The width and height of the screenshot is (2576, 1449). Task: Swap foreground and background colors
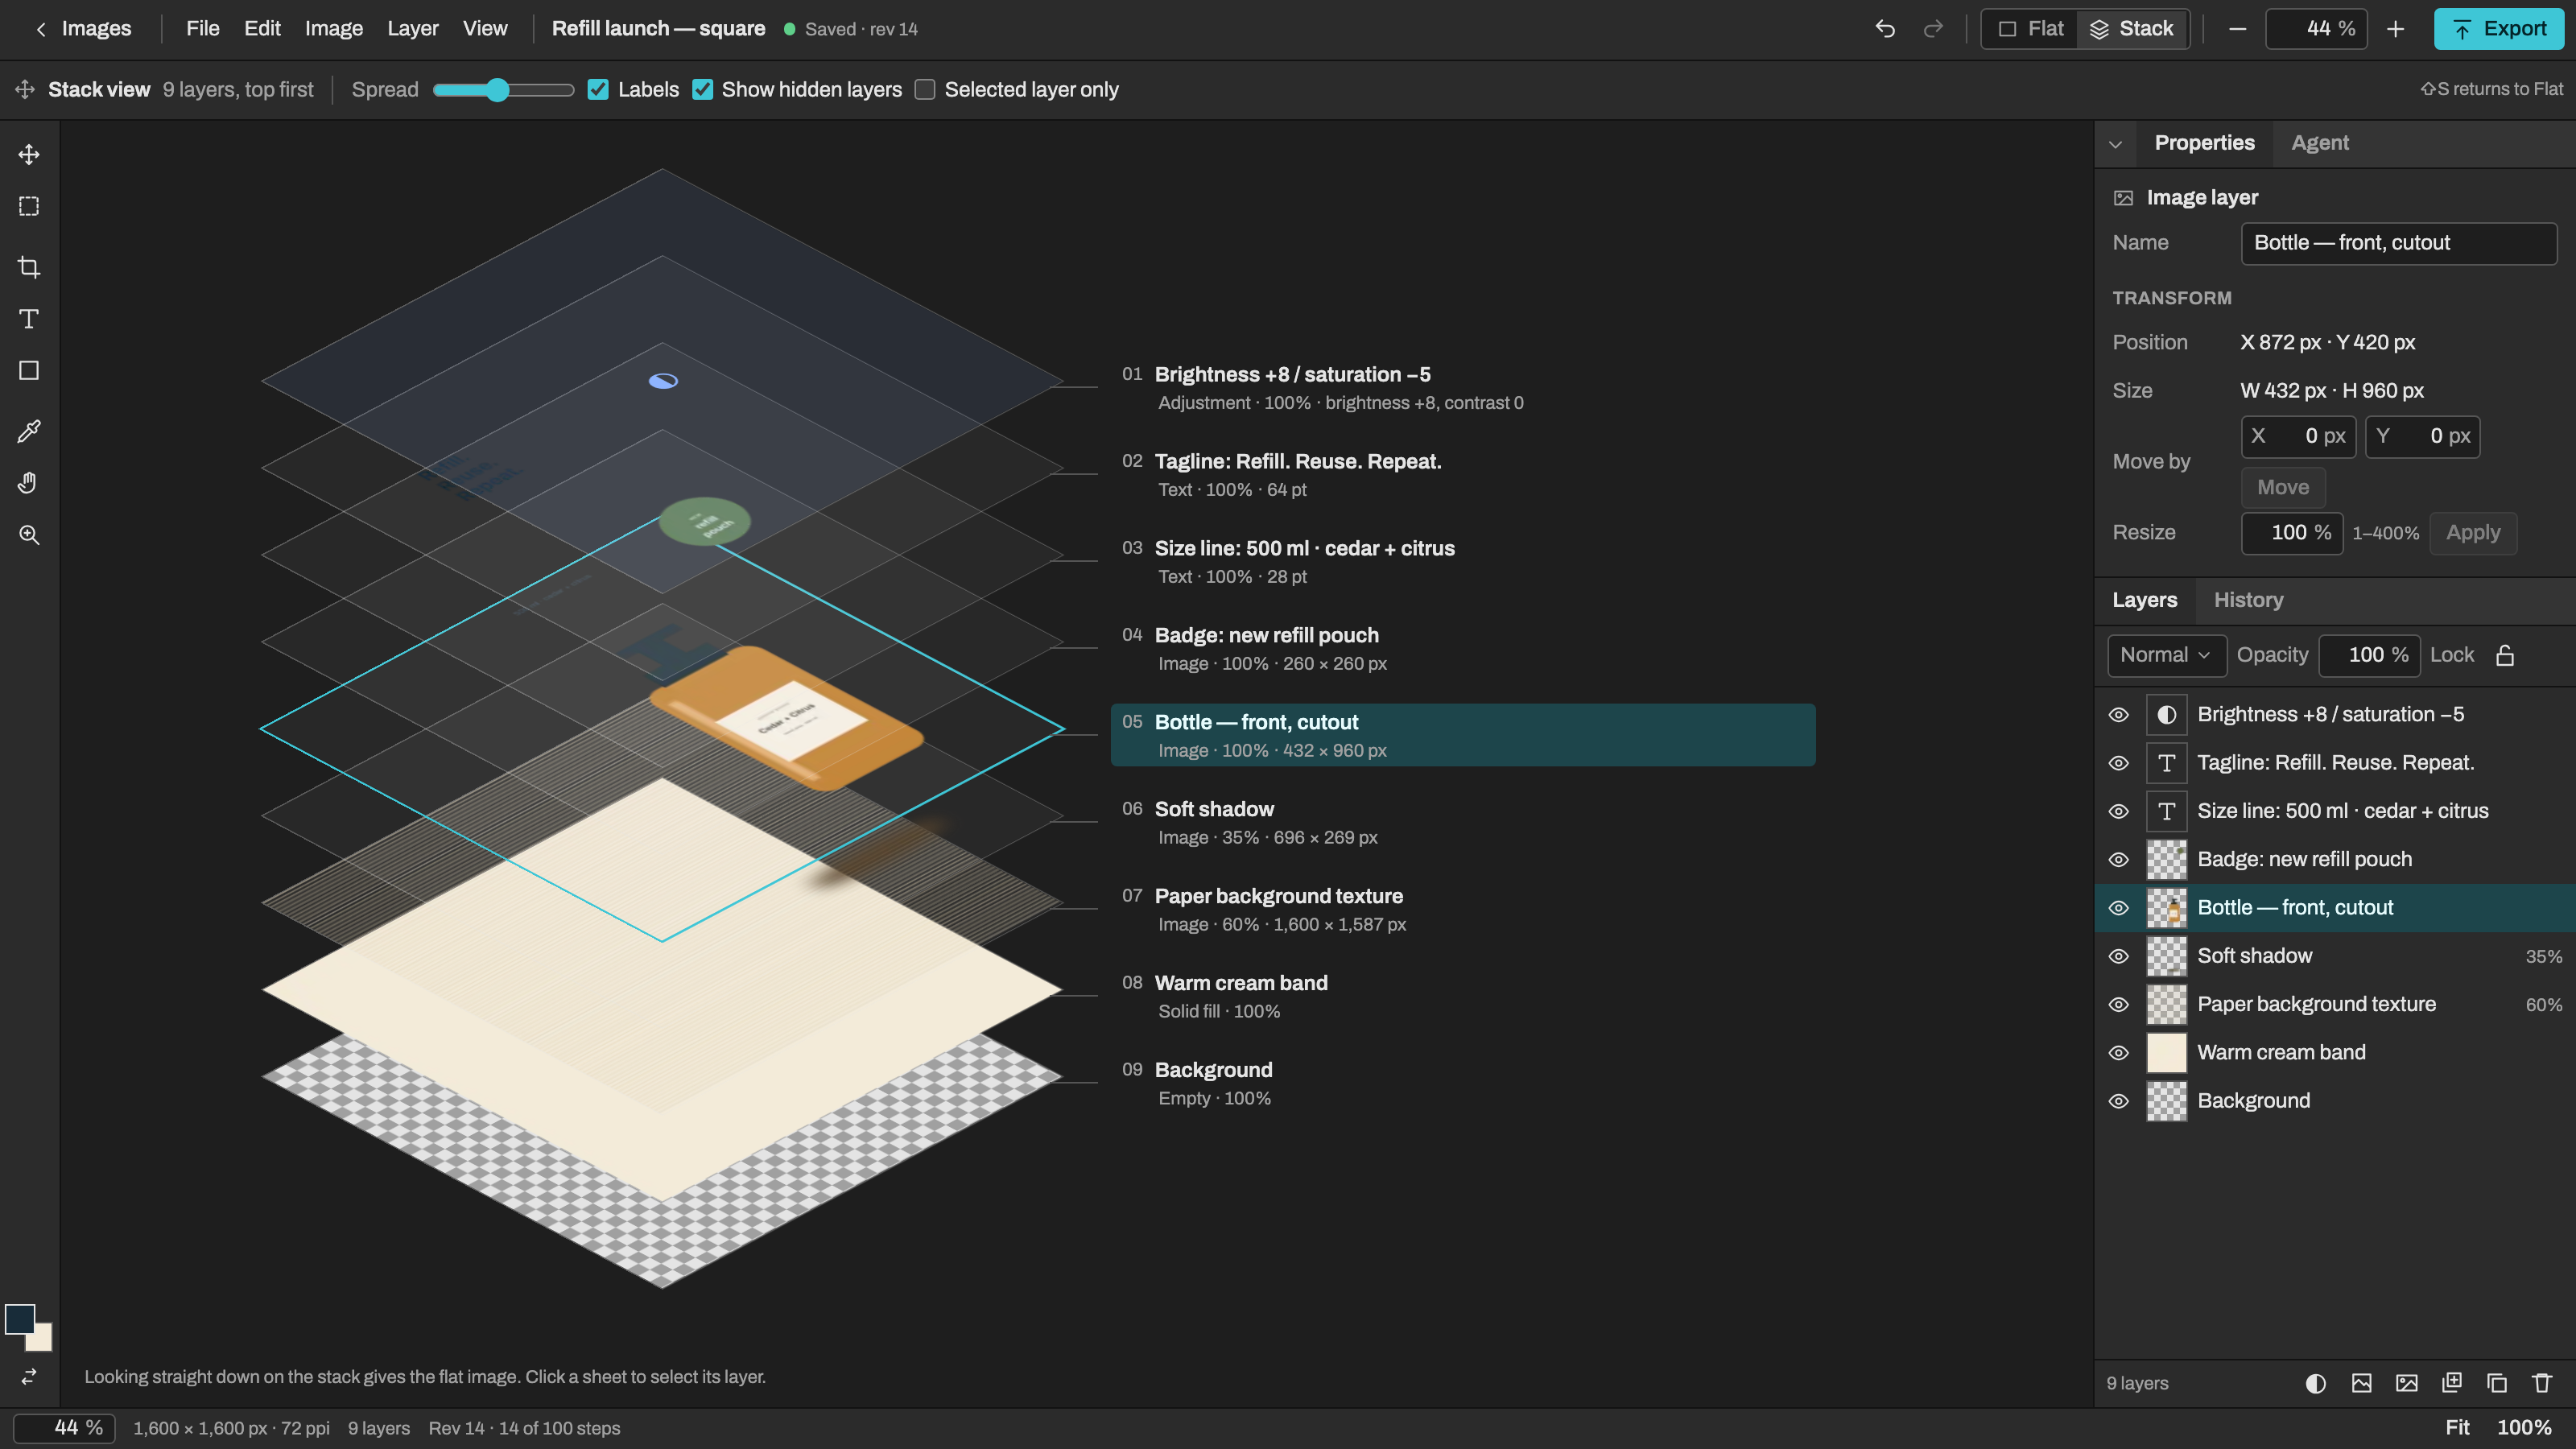29,1377
